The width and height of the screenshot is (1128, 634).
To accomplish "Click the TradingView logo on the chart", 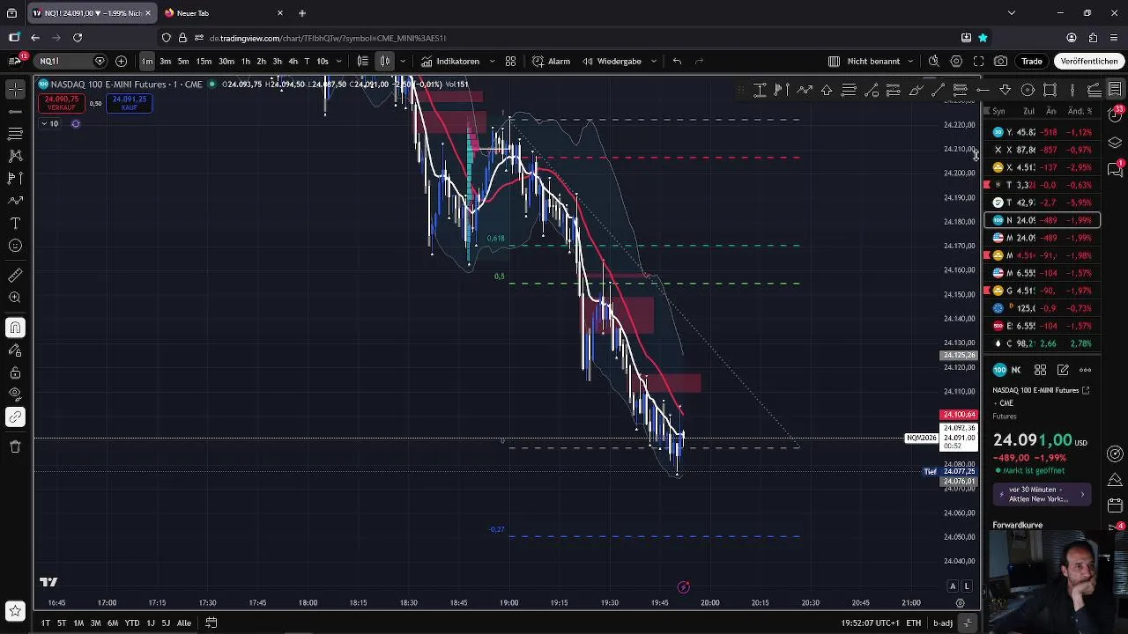I will tap(48, 582).
